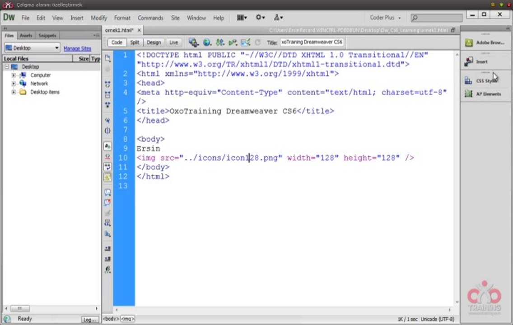Switch to Code view

(117, 42)
